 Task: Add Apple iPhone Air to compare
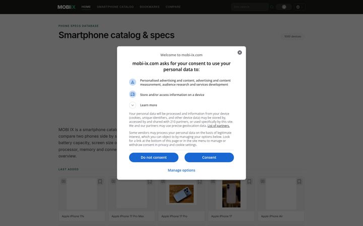(x=263, y=181)
